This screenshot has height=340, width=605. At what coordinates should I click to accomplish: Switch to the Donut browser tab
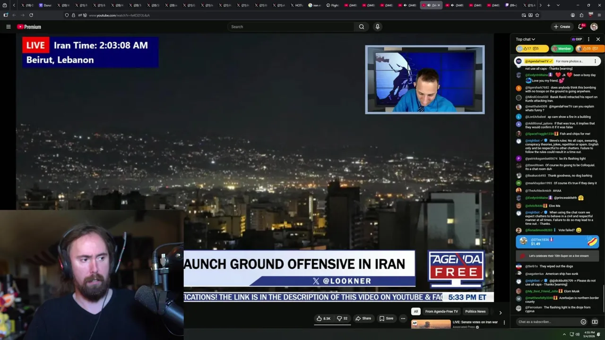(45, 5)
